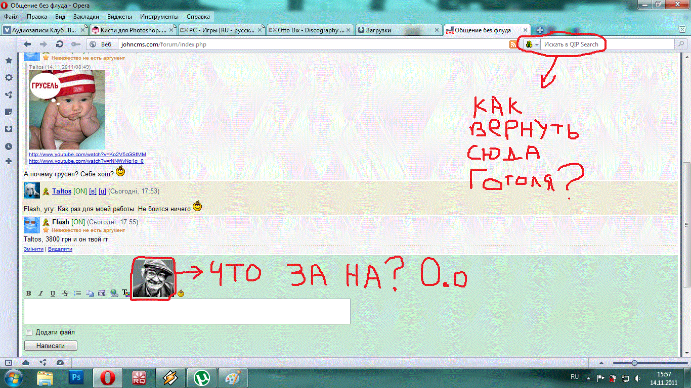The width and height of the screenshot is (691, 388).
Task: Expand the QIP search engine dropdown
Action: pos(536,44)
